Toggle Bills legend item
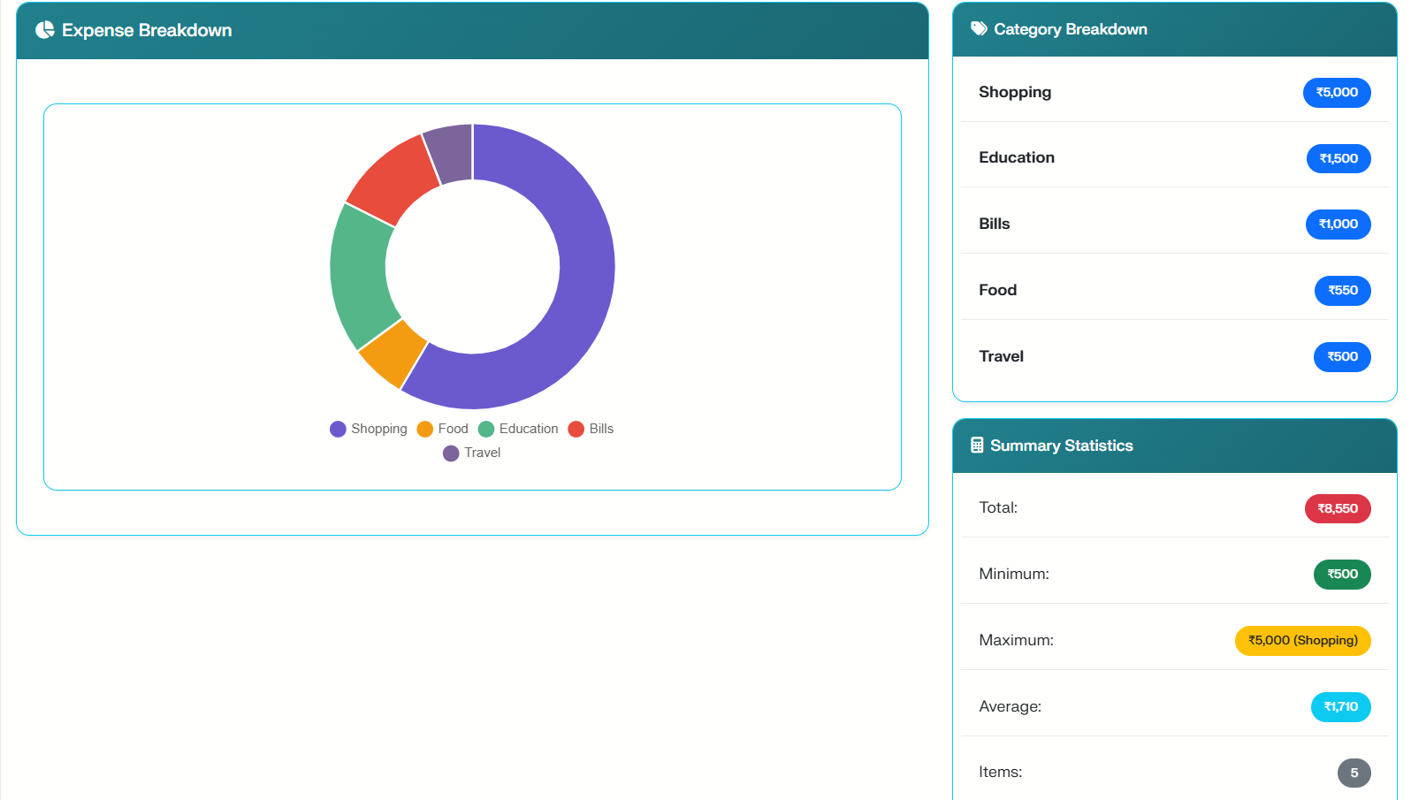This screenshot has width=1411, height=800. pyautogui.click(x=591, y=429)
